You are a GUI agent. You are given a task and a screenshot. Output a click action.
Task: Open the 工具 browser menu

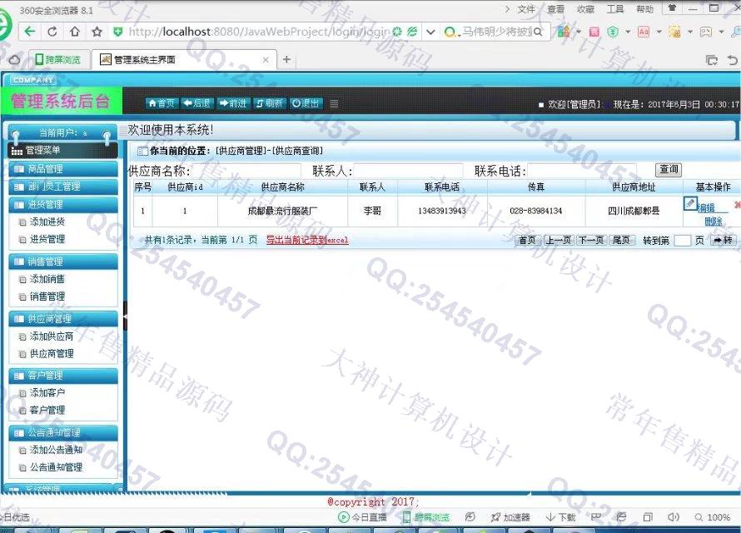[615, 9]
